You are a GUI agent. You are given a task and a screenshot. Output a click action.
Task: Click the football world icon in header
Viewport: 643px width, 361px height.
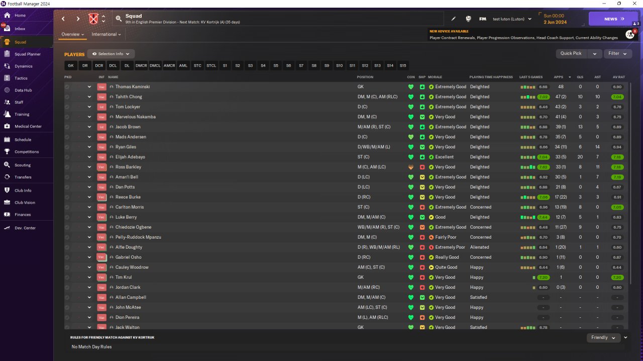(x=468, y=19)
